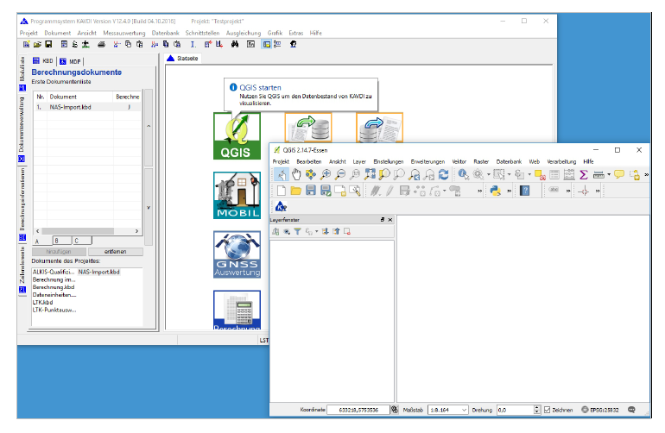Open the MOBIL module tile
The width and height of the screenshot is (665, 433).
tap(236, 195)
